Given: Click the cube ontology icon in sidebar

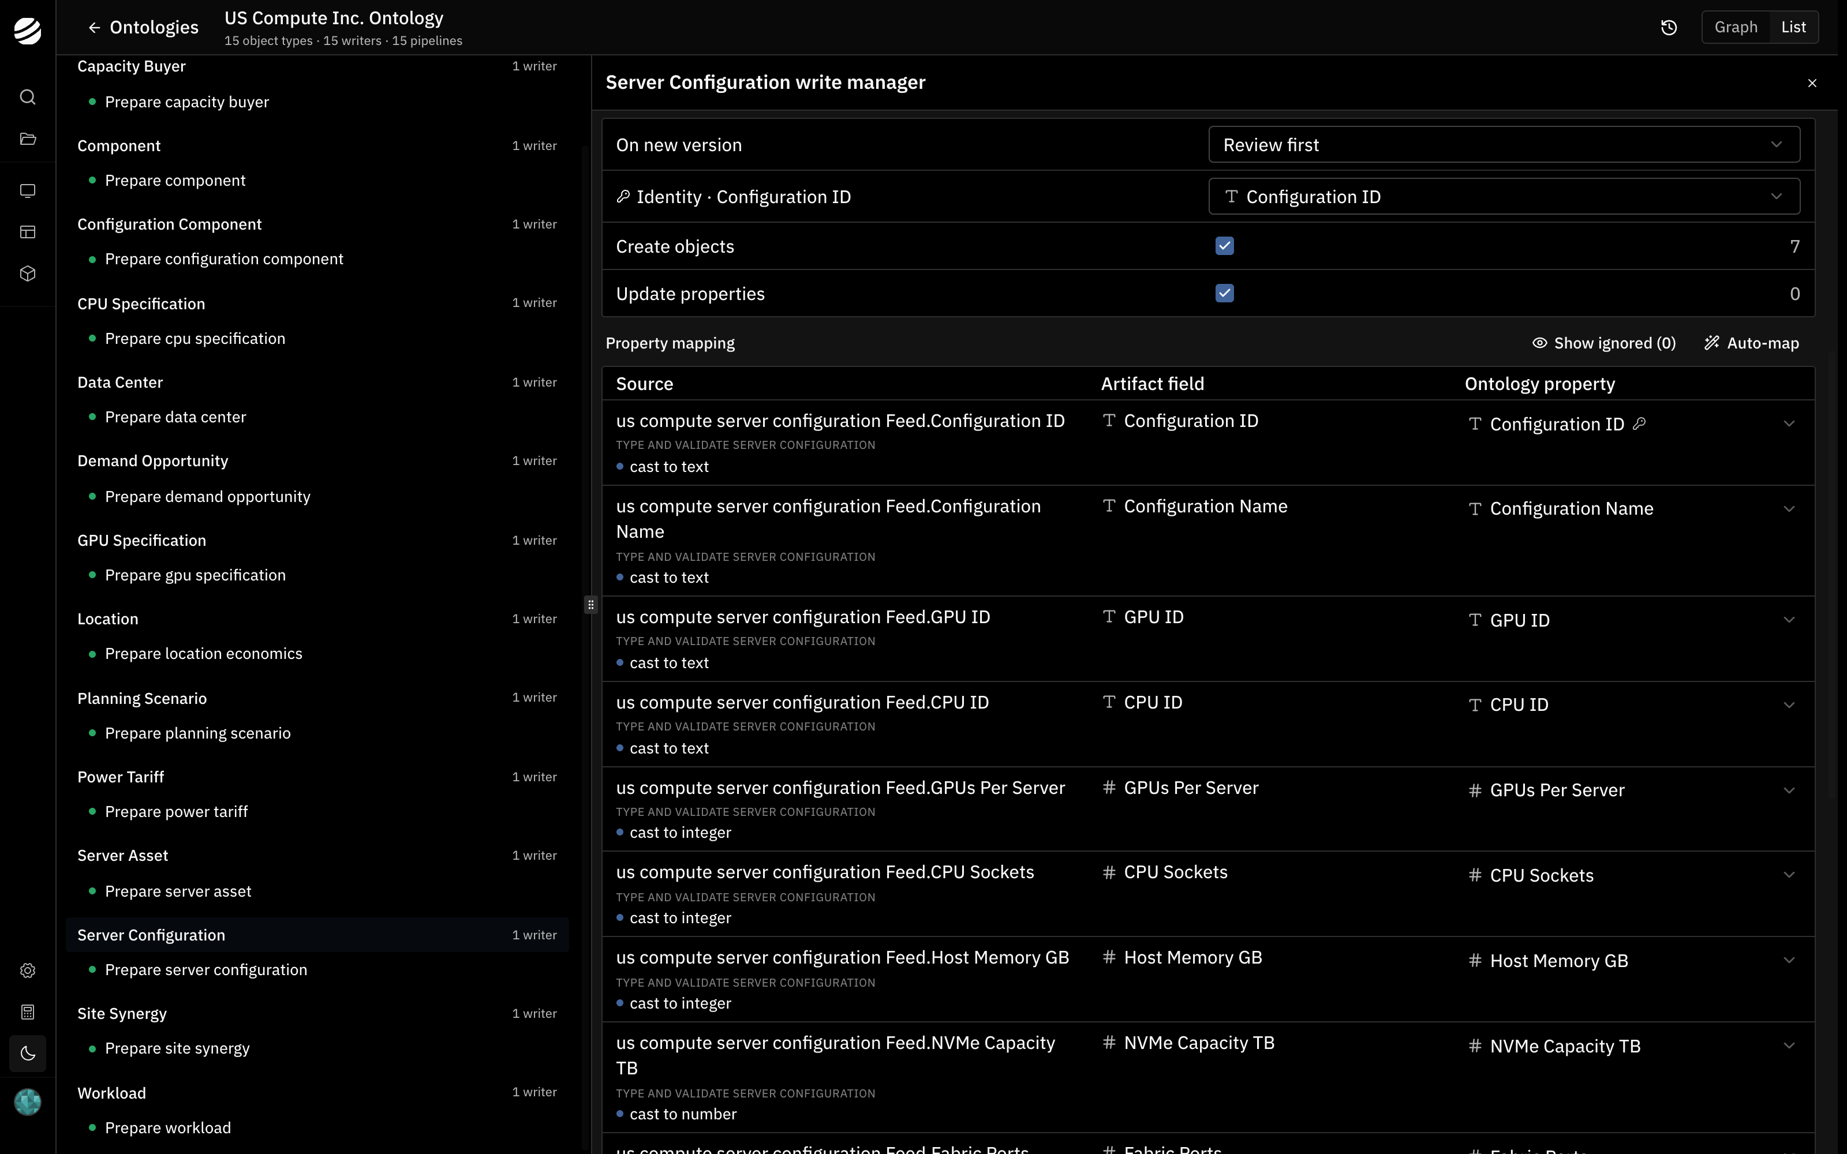Looking at the screenshot, I should [x=28, y=273].
